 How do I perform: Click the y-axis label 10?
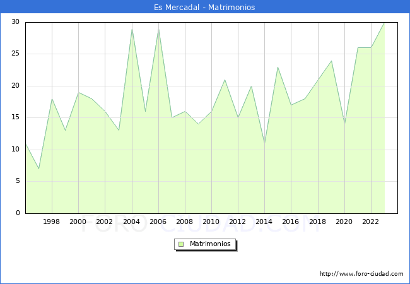(x=15, y=150)
